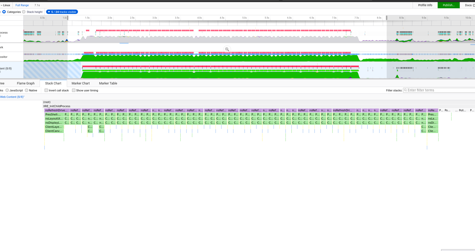Switch to the JavaScript radio option
Viewport: 475px width, 251px height.
(7, 90)
